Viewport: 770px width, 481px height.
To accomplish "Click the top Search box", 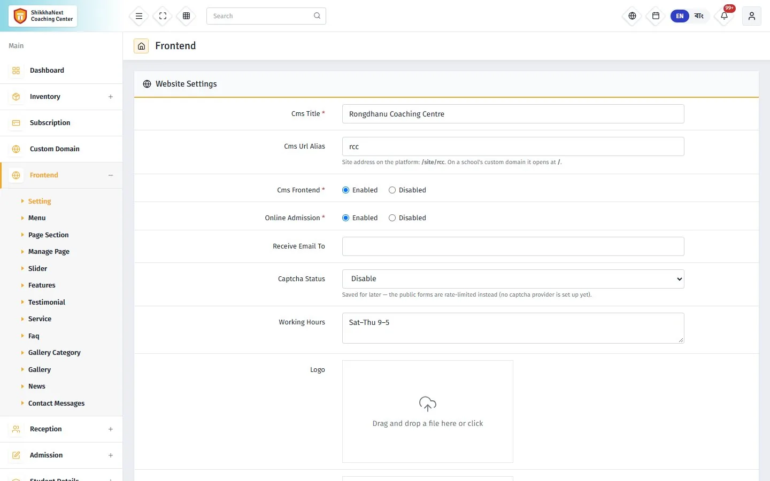I will click(266, 16).
